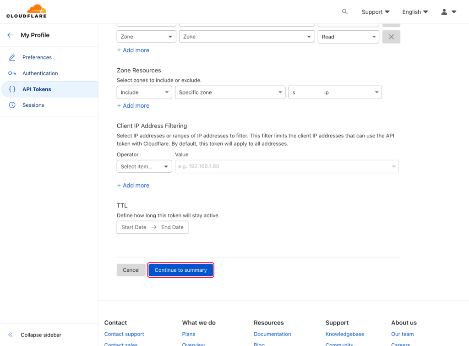469x346 pixels.
Task: Click the Preferences pencil icon
Action: [12, 57]
